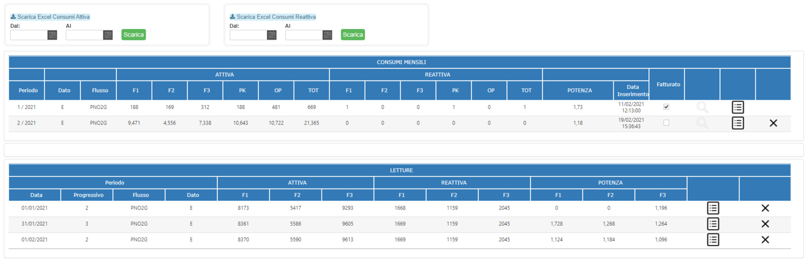Click the Fatturato column header

pyautogui.click(x=669, y=85)
